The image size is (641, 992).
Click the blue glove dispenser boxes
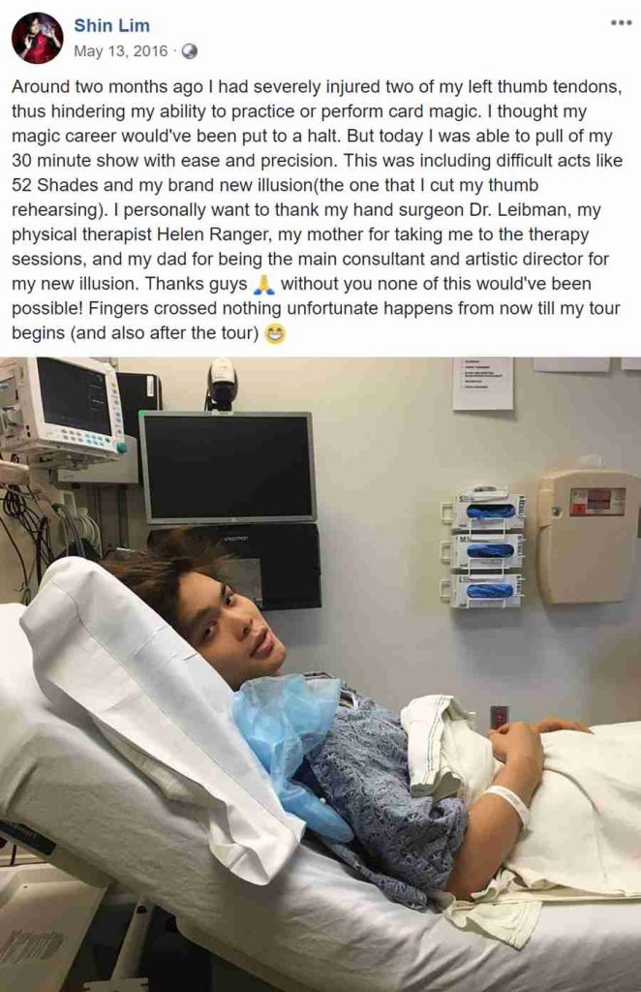[487, 548]
